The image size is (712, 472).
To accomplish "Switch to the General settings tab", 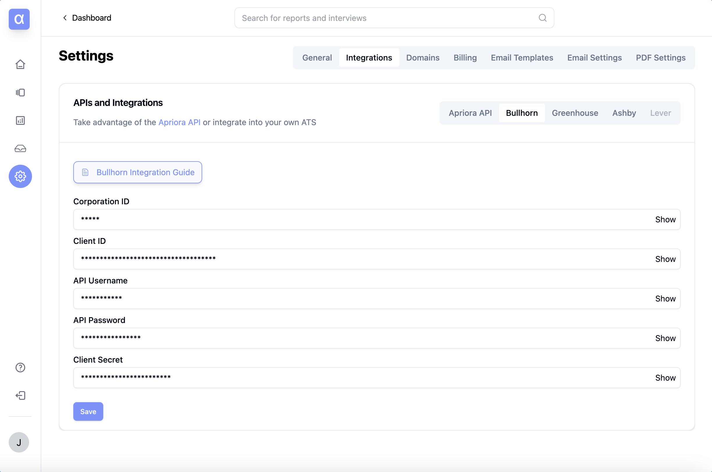I will 317,58.
